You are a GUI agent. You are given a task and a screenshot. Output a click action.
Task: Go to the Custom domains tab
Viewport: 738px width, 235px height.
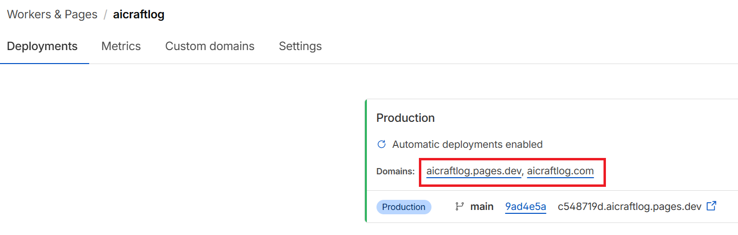point(210,46)
